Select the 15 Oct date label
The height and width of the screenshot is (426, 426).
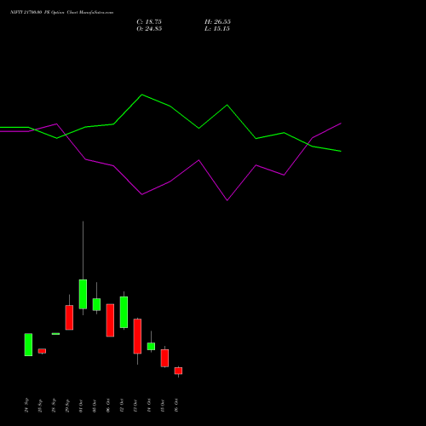click(163, 406)
